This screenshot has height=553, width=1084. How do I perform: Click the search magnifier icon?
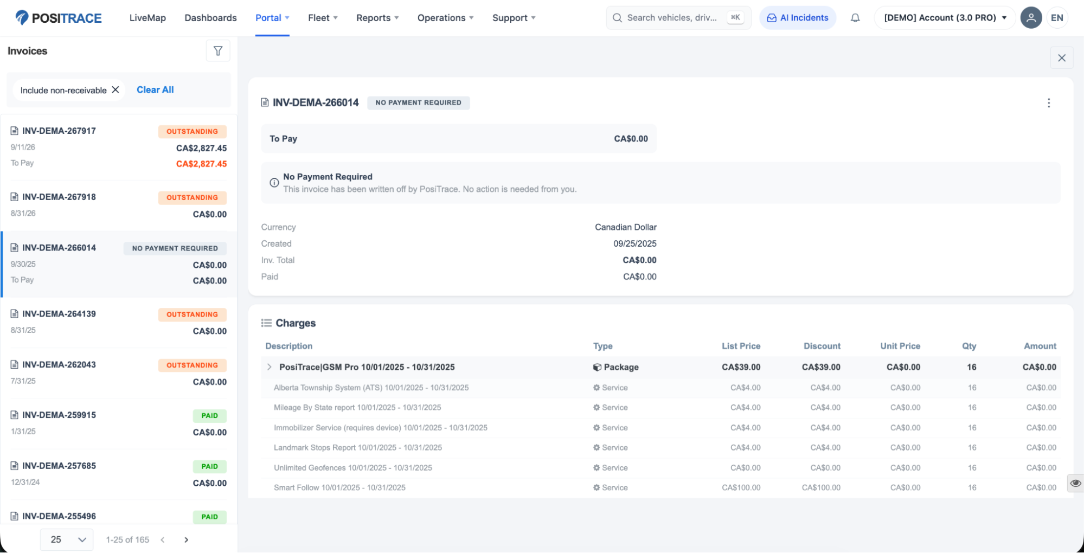click(x=617, y=18)
